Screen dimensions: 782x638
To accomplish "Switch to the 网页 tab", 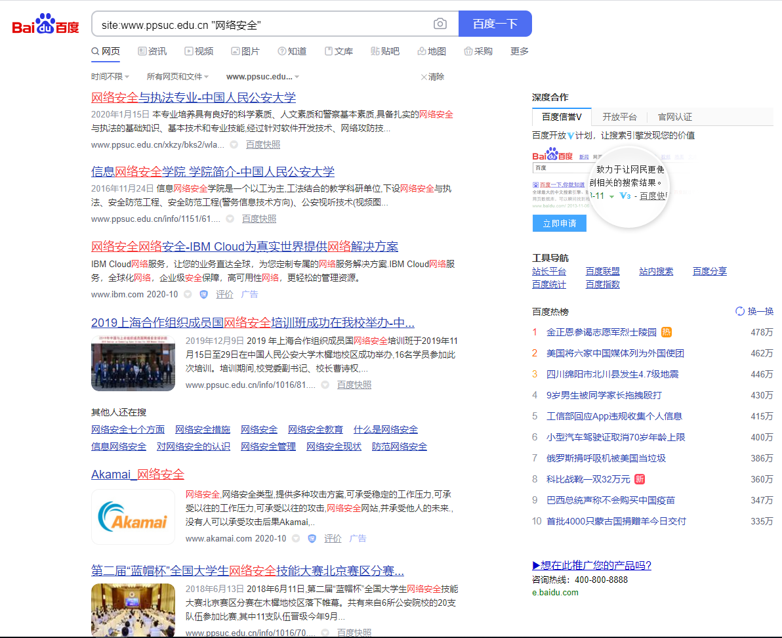I will tap(106, 51).
